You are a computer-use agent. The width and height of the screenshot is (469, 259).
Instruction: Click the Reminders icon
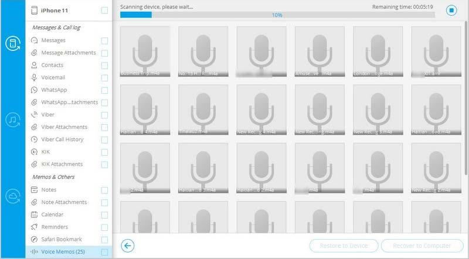(35, 227)
